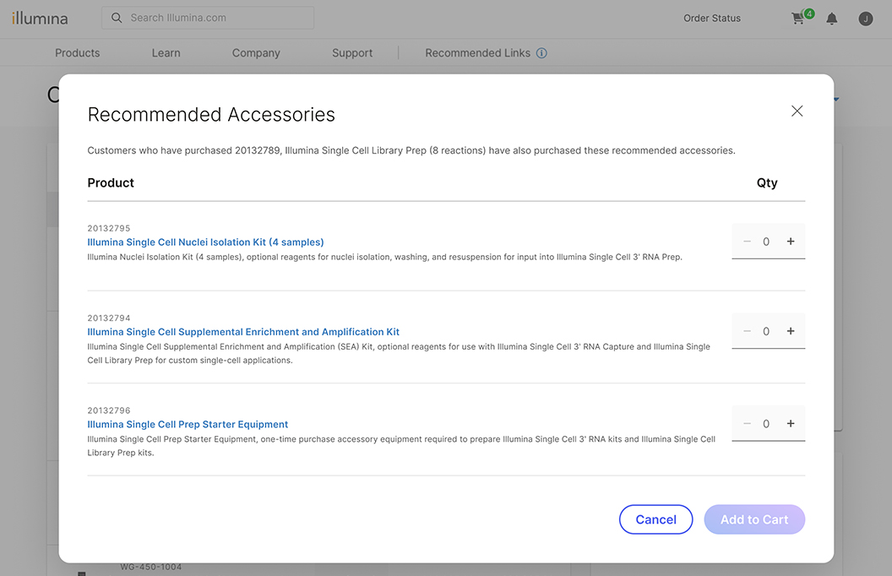Click the Add to Cart button
Viewport: 892px width, 576px height.
pos(754,519)
